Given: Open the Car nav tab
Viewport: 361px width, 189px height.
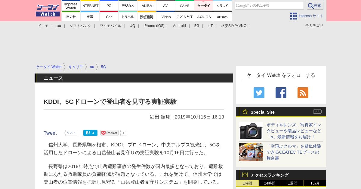Looking at the screenshot, I should pyautogui.click(x=109, y=16).
